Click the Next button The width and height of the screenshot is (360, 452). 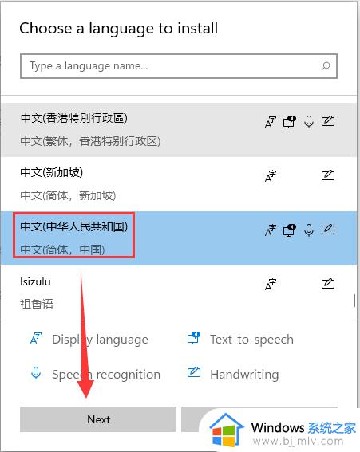[98, 419]
